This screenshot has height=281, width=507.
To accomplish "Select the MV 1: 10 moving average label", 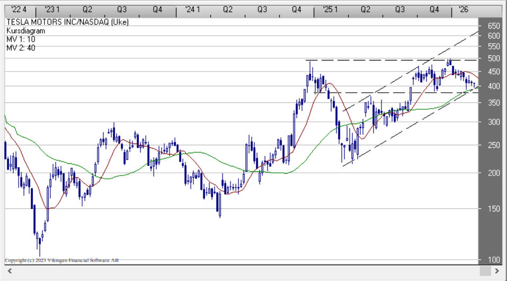I will tap(21, 39).
